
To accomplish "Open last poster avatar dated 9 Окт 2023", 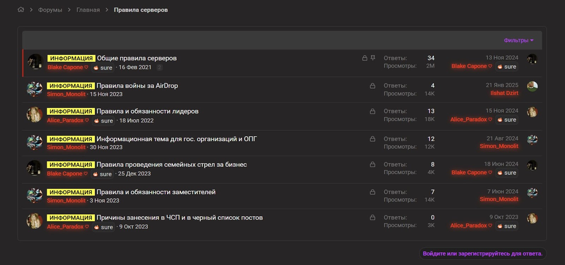I will click(x=532, y=218).
